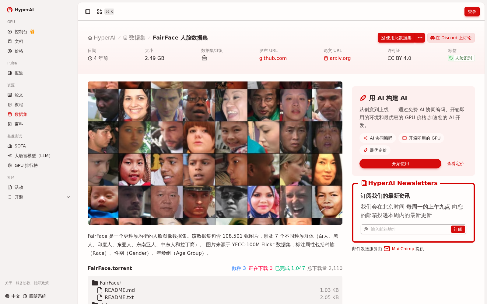Image resolution: width=487 pixels, height=304 pixels.
Task: Click the rocket icon beside 用 AI 构建 AI
Action: coord(363,98)
